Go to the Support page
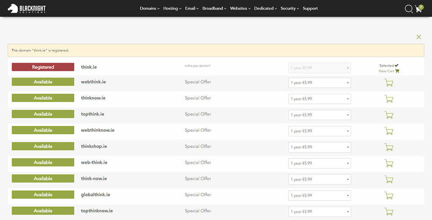Image resolution: width=432 pixels, height=220 pixels. [x=310, y=8]
